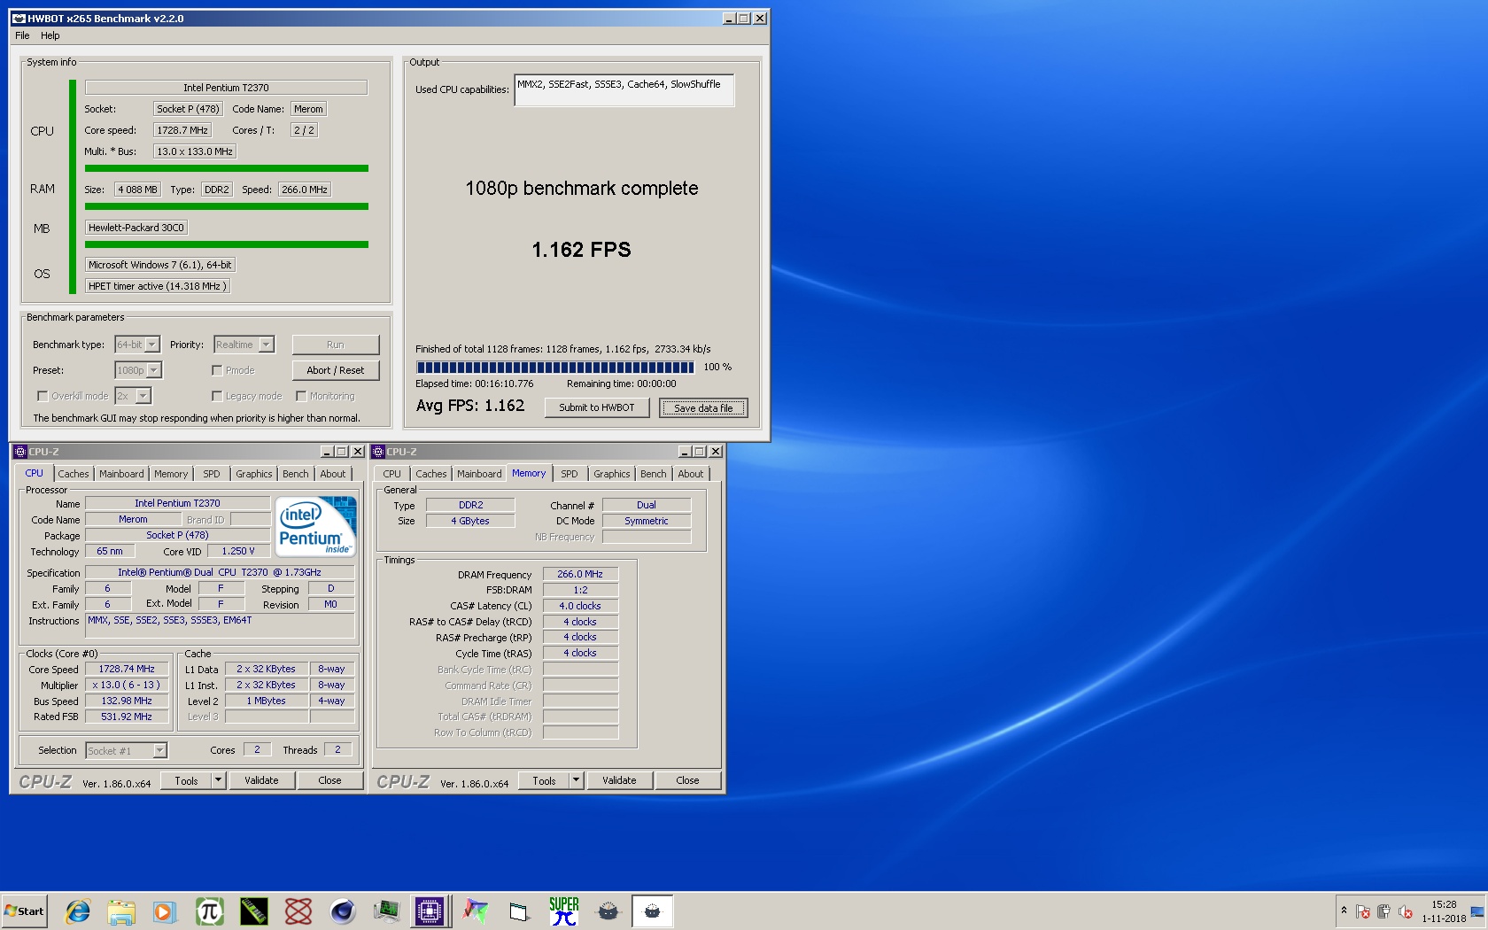
Task: Click the blank window taskbar icon
Action: point(519,911)
